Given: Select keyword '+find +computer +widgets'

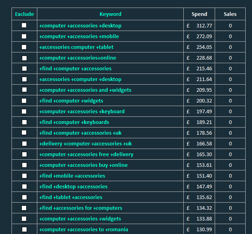Looking at the screenshot, I should (x=71, y=101).
